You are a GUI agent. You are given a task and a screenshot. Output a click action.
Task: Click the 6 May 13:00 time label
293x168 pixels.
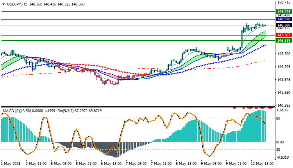tap(111, 164)
